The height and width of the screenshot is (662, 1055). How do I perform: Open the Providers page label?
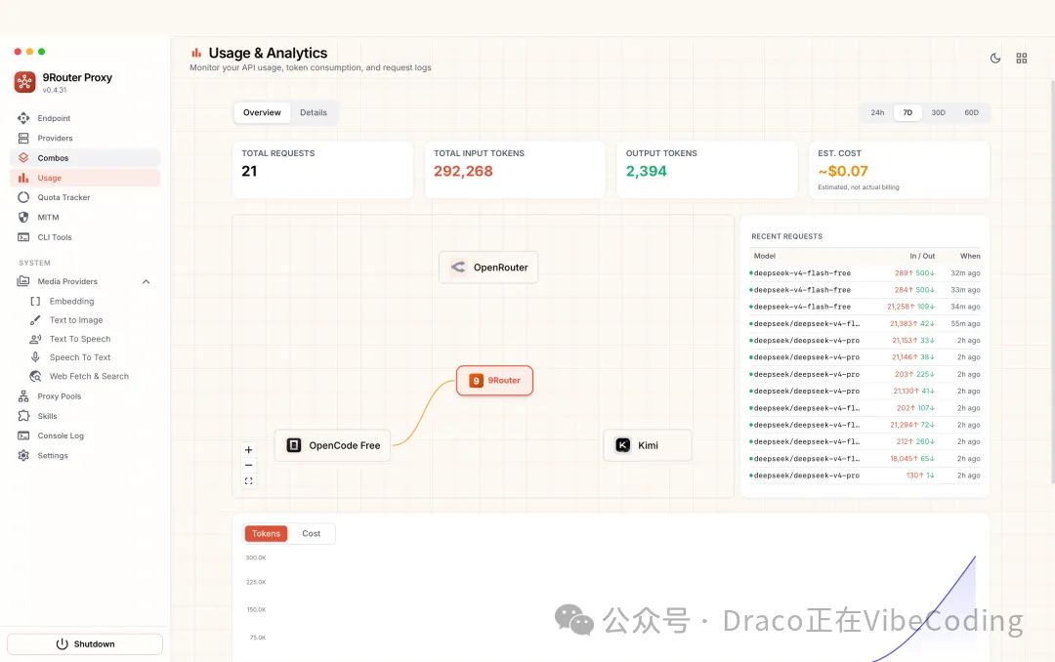(x=55, y=139)
